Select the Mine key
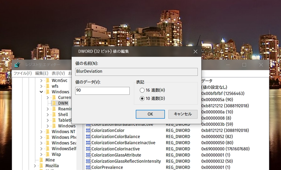The width and height of the screenshot is (281, 170). click(50, 160)
